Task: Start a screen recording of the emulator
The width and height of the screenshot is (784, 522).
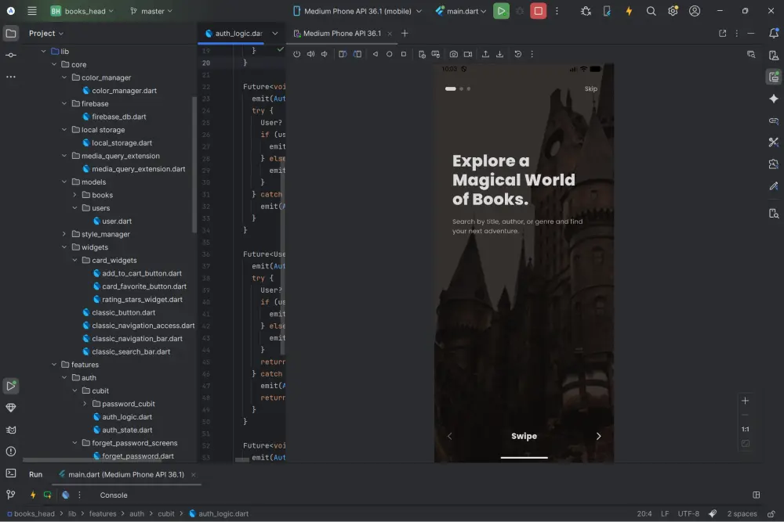Action: pyautogui.click(x=467, y=54)
